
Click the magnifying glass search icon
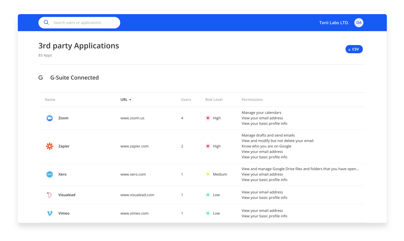click(x=46, y=23)
